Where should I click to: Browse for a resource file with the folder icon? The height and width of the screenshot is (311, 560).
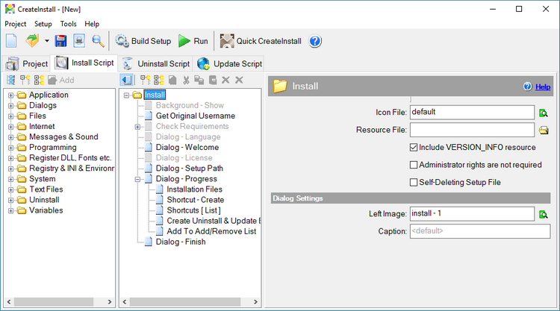(x=544, y=131)
